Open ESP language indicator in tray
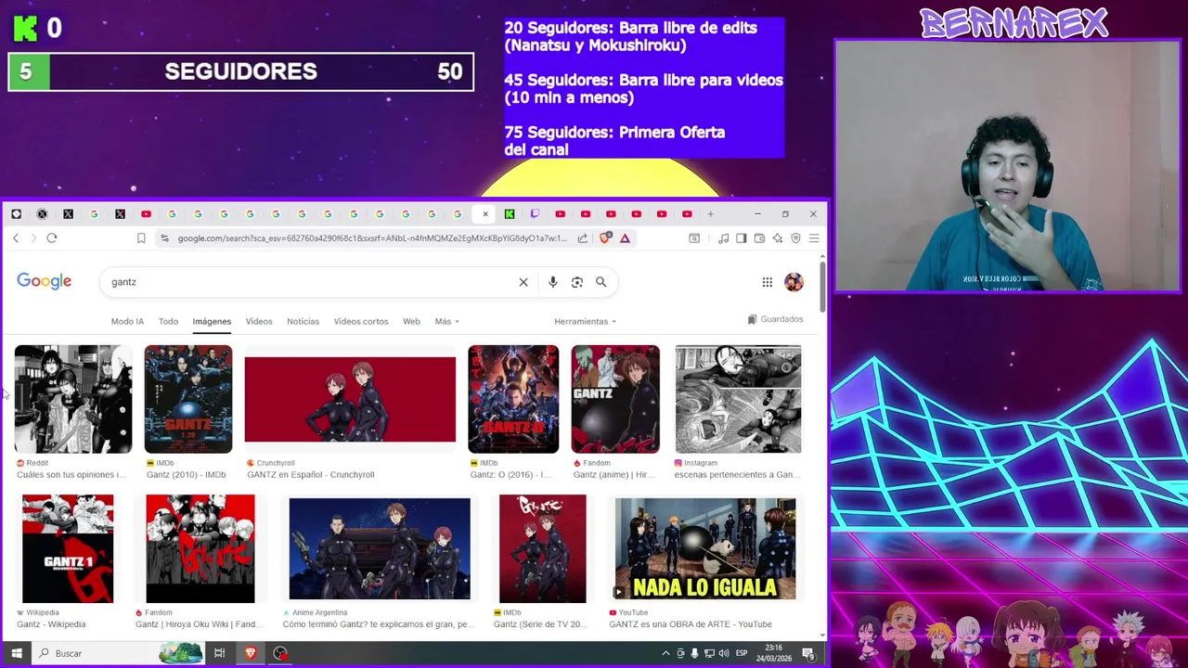Viewport: 1188px width, 668px height. coord(742,653)
